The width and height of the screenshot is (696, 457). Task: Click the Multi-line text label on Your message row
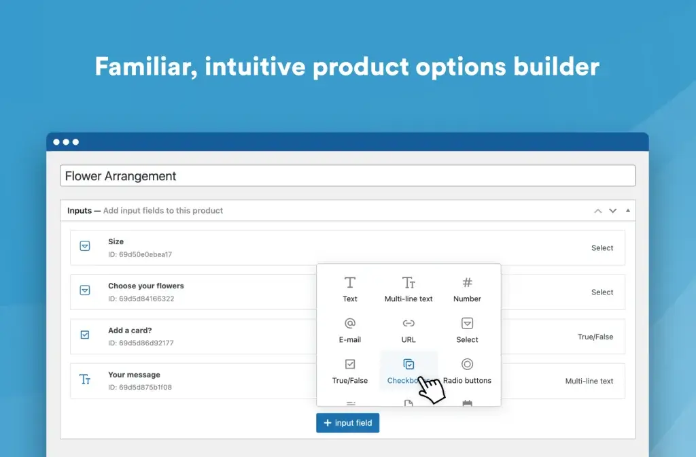589,381
